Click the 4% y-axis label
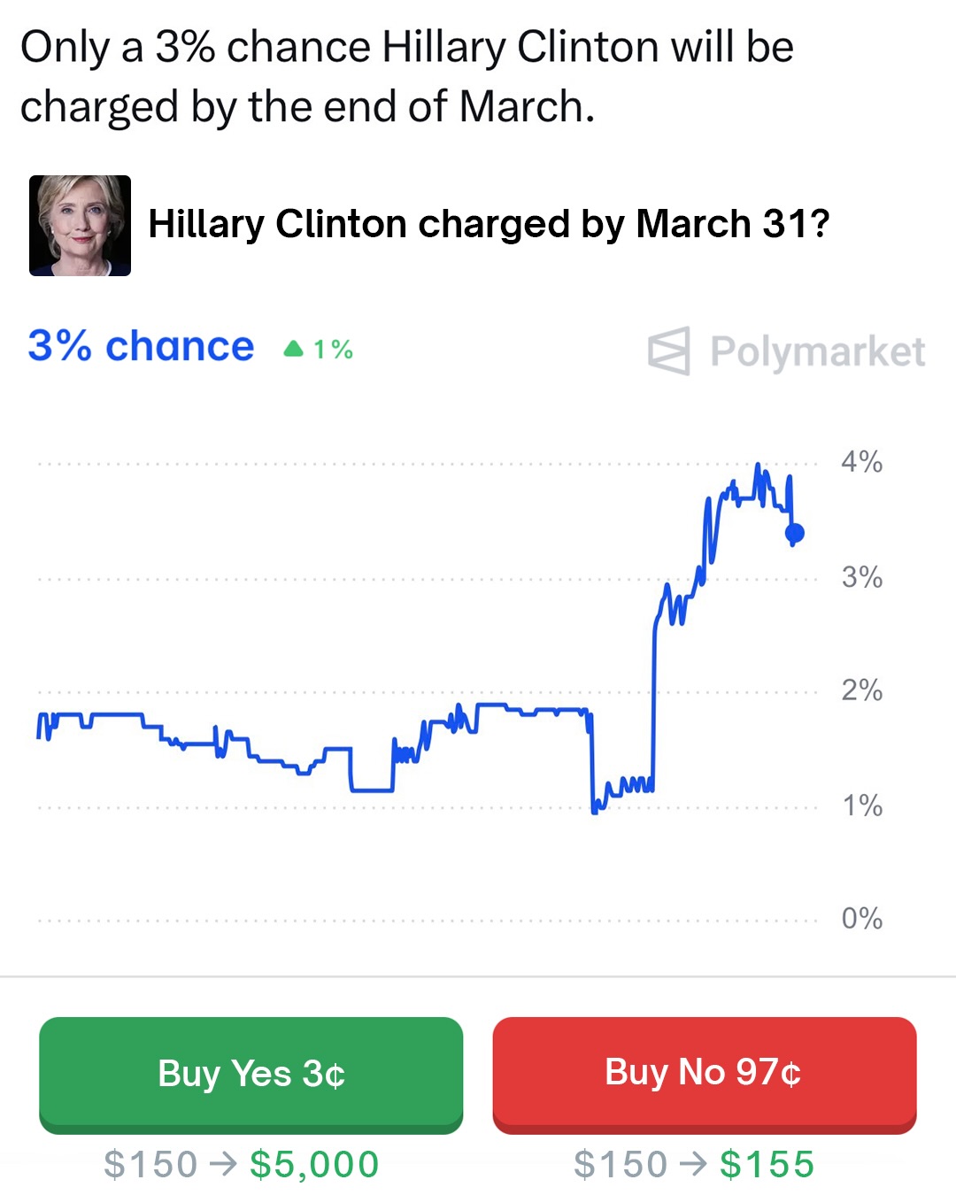This screenshot has height=1195, width=956. point(861,462)
